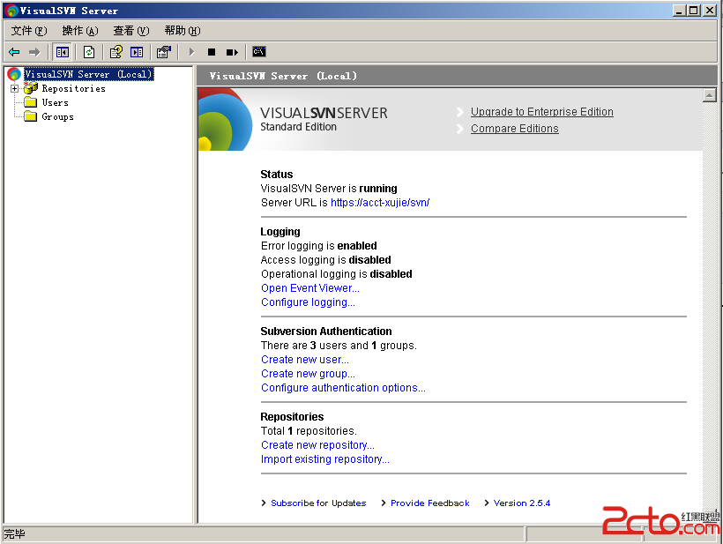Open the command prompt toolbar icon
Screen dimensions: 723x544
(x=259, y=52)
